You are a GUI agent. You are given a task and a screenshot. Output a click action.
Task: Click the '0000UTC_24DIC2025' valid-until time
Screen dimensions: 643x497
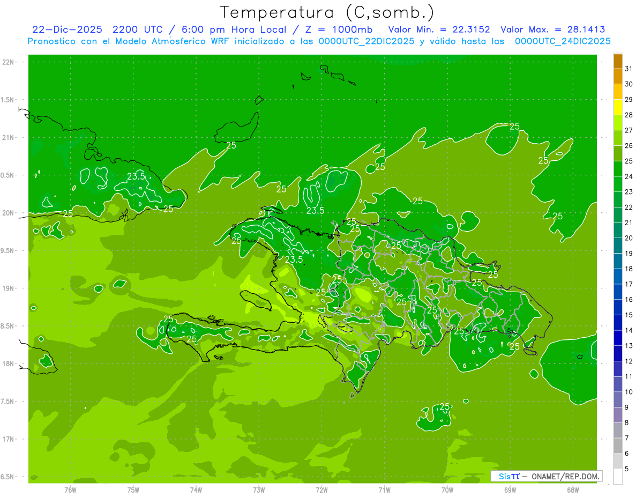pyautogui.click(x=563, y=41)
